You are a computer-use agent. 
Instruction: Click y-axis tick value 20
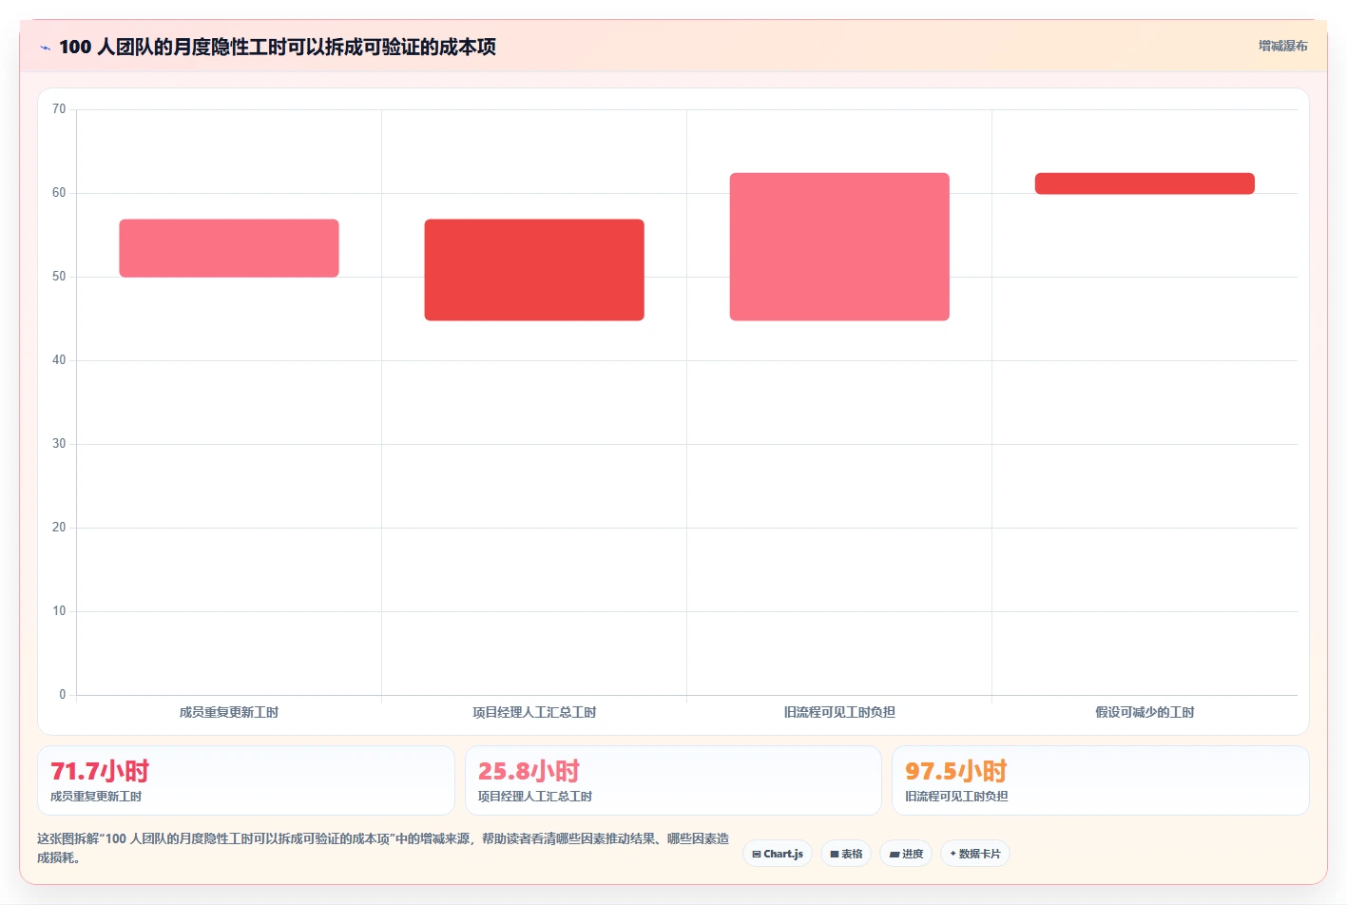pos(59,528)
